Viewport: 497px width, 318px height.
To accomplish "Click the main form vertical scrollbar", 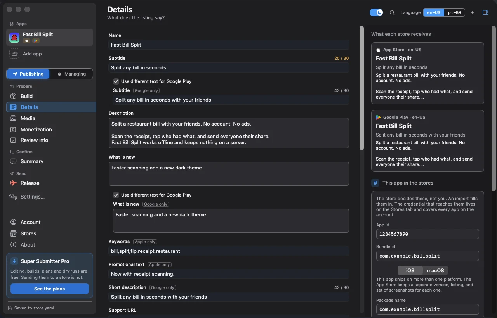I will click(361, 88).
